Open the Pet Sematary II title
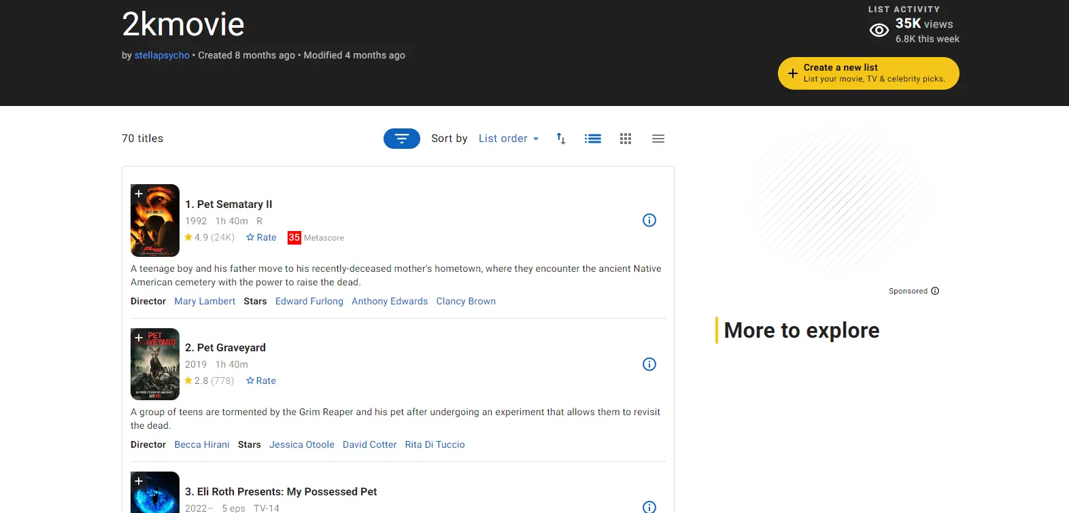 tap(228, 205)
